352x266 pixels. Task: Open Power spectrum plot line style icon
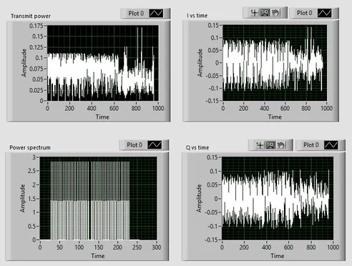[x=155, y=145]
